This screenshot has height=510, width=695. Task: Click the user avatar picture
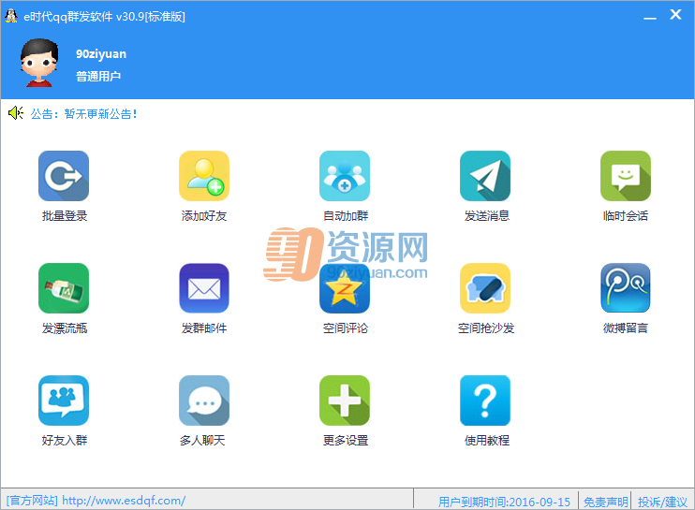click(39, 63)
